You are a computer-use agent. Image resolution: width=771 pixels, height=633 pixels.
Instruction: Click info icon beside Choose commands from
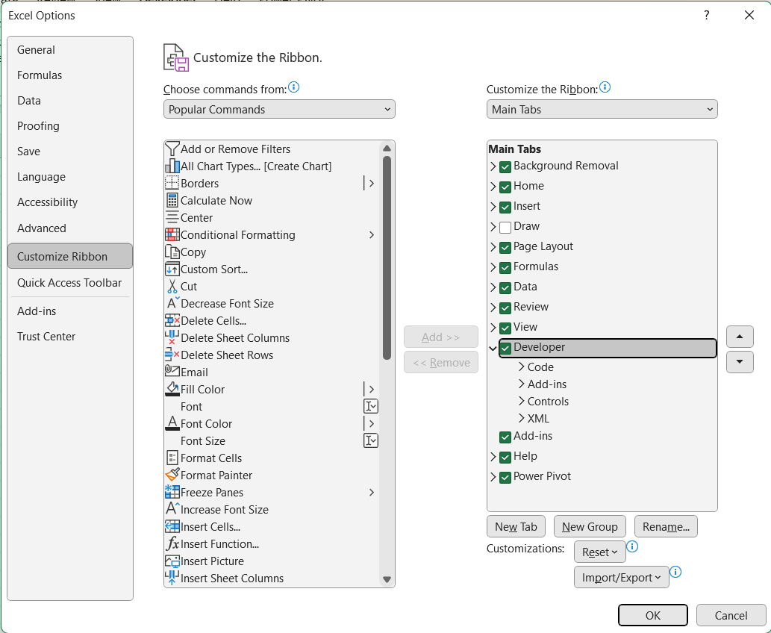tap(293, 87)
